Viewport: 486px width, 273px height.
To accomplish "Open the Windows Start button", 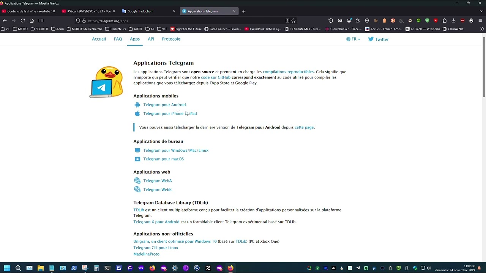I will tap(7, 268).
